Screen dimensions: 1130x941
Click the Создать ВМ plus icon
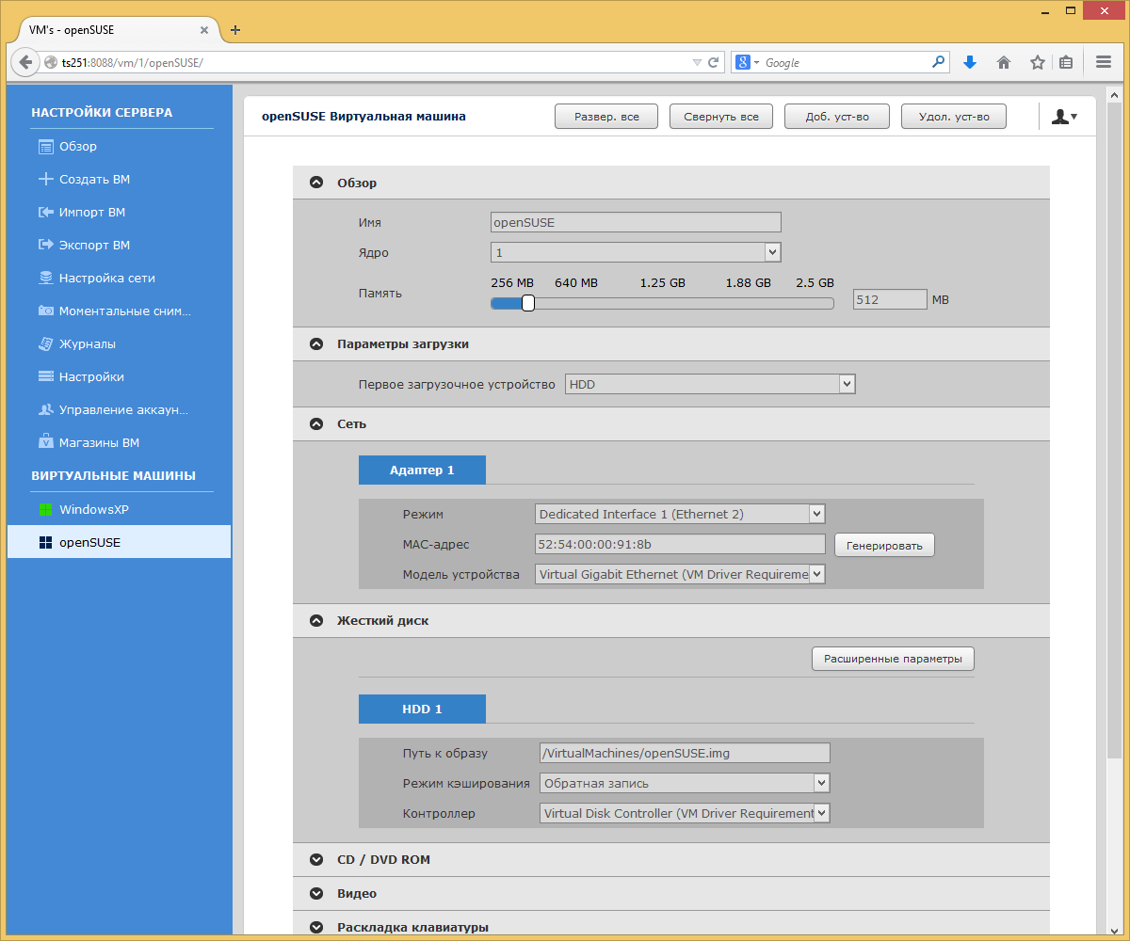pos(45,179)
